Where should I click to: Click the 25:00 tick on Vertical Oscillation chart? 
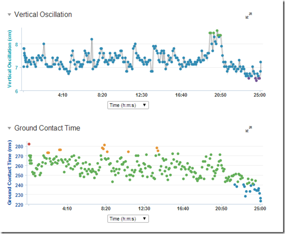pyautogui.click(x=260, y=95)
